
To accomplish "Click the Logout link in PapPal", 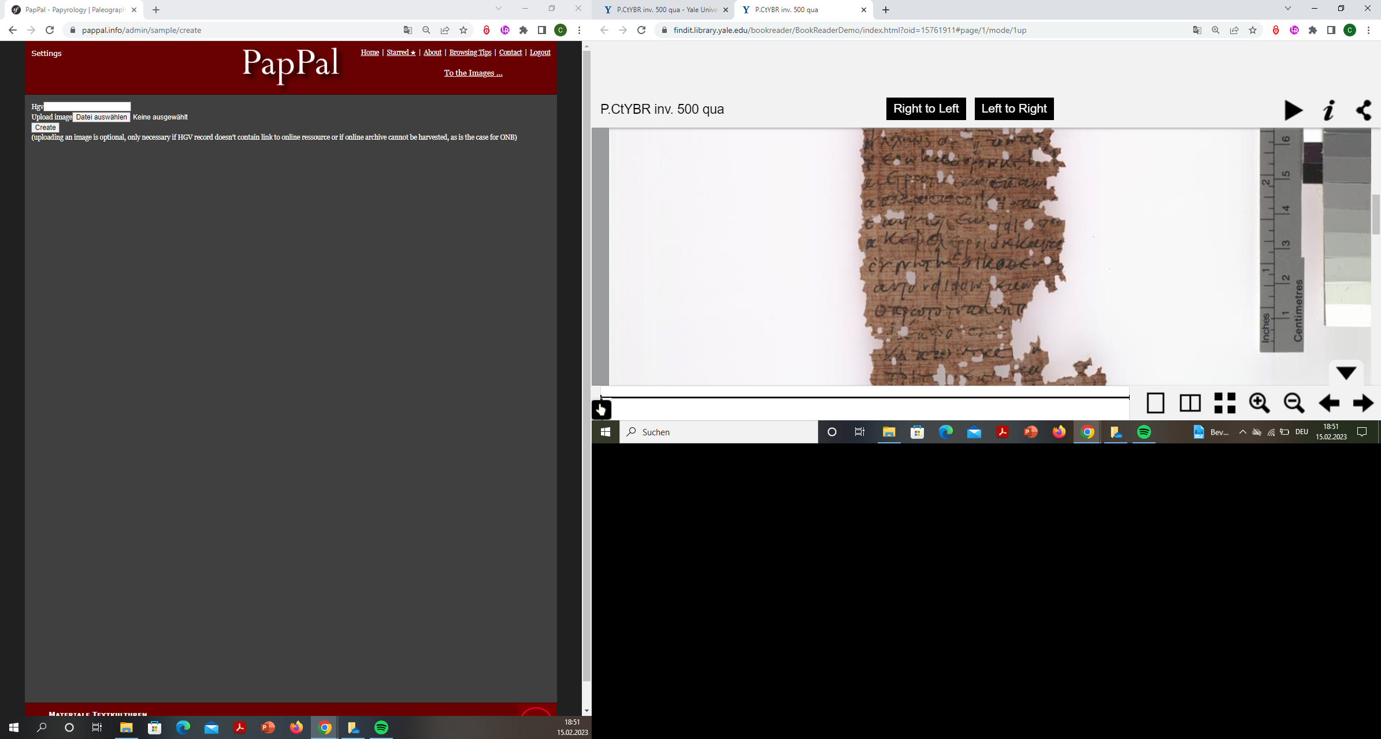I will click(540, 53).
